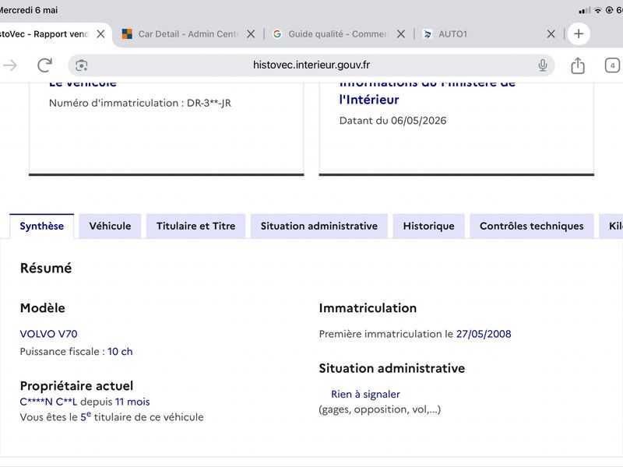Click the histovec.interieur.gouv.fr address field
623x467 pixels.
point(311,65)
